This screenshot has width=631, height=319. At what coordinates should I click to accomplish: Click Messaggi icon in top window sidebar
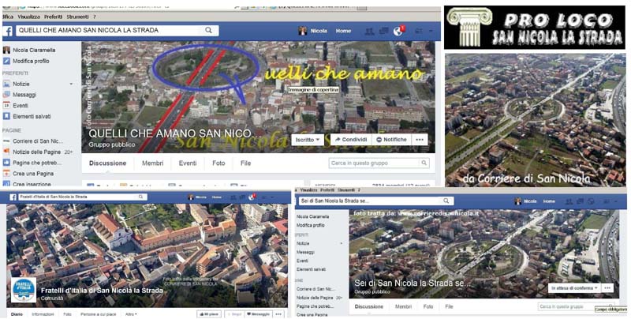(x=6, y=95)
